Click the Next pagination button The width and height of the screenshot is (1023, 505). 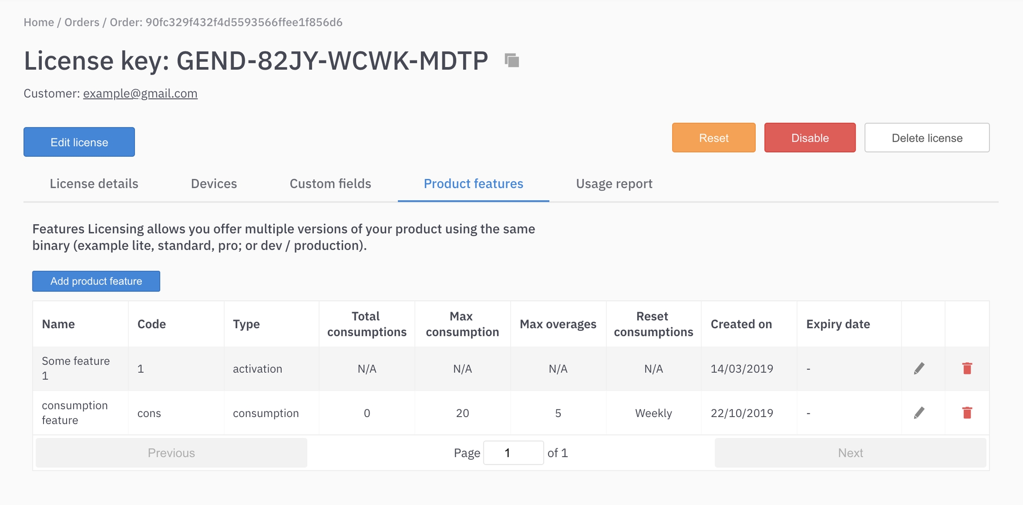pos(850,453)
